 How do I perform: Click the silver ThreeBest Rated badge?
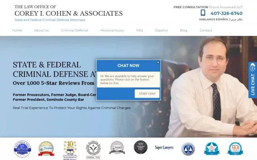point(117,147)
